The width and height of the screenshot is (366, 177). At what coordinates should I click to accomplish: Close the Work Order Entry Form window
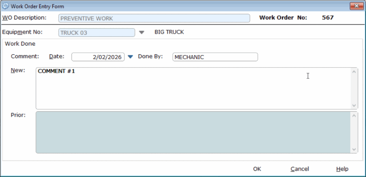coord(356,6)
